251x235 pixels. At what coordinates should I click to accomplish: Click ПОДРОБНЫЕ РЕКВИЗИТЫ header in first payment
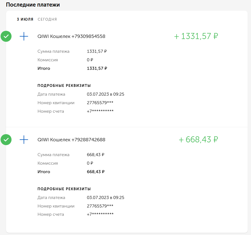(x=64, y=85)
